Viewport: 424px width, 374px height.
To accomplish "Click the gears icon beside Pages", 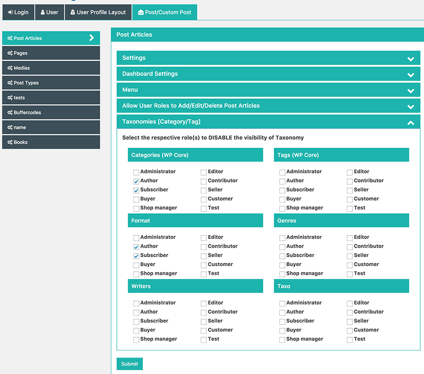I will 10,53.
